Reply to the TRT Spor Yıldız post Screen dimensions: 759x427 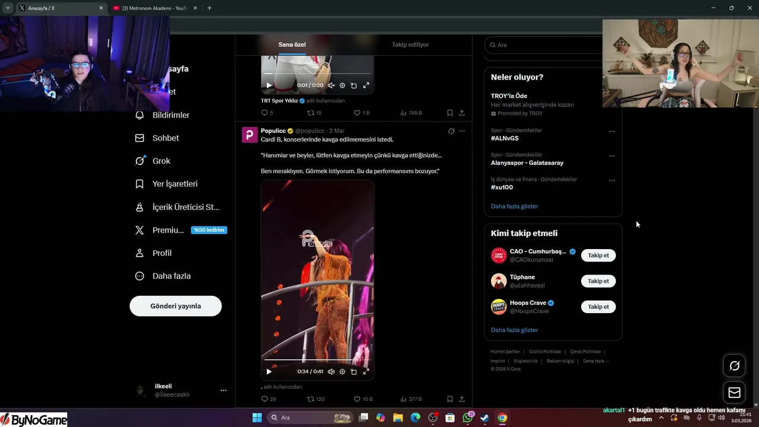[x=267, y=113]
